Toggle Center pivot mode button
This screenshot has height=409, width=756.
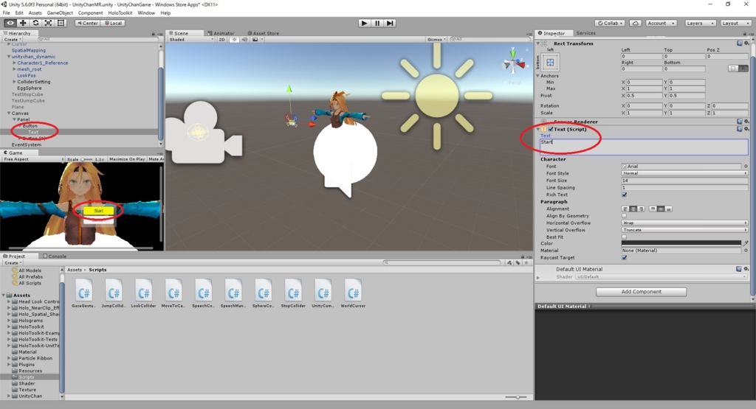coord(87,23)
